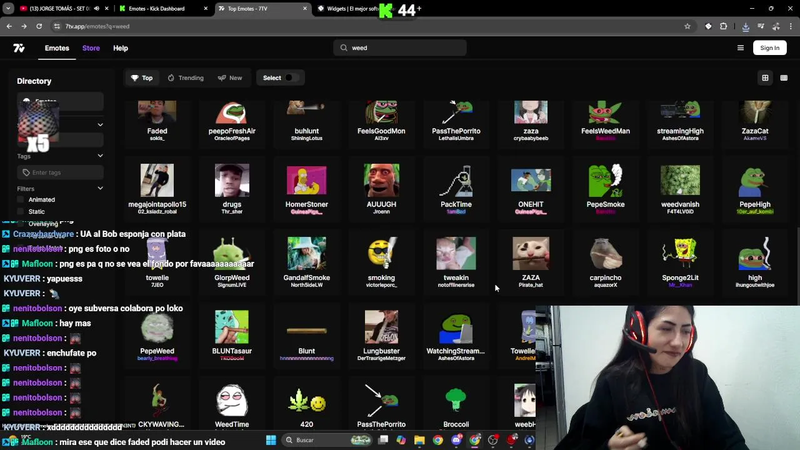Open the Windows Start button
Image resolution: width=800 pixels, height=450 pixels.
[x=271, y=440]
